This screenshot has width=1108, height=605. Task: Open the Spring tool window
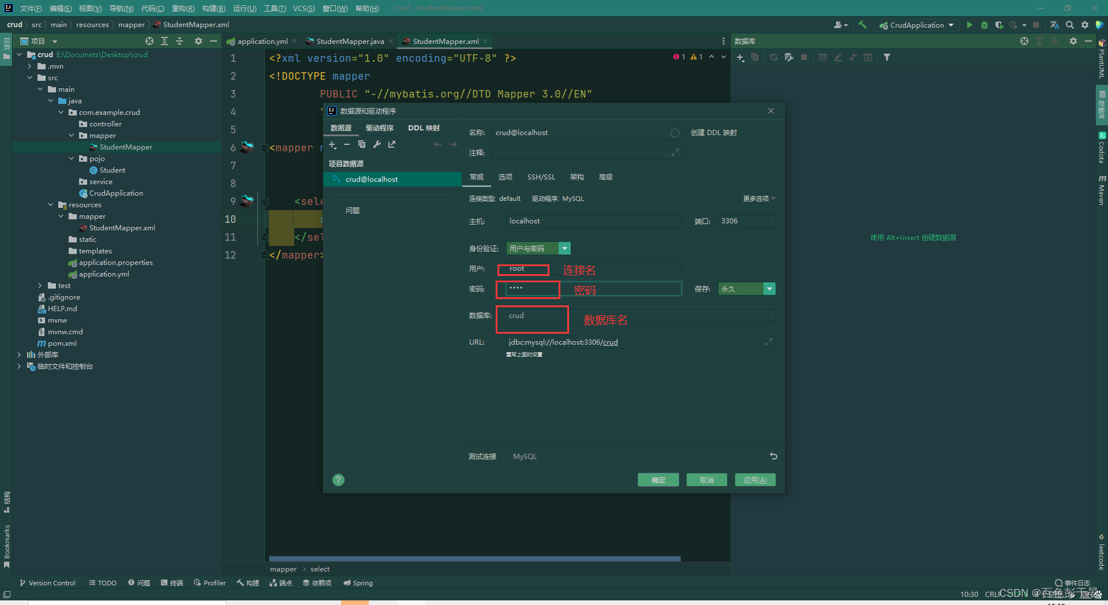358,583
